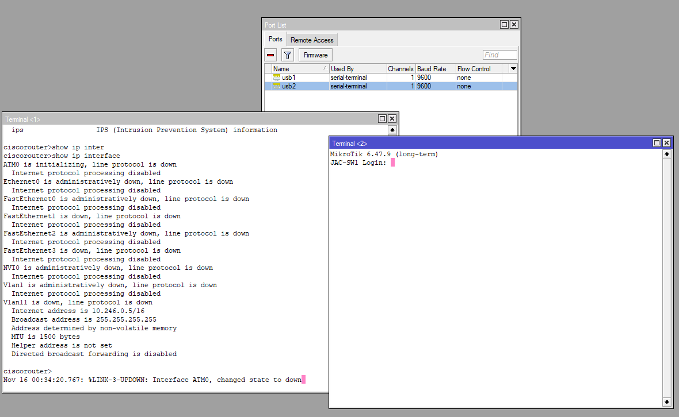Open the column selector dropdown arrow
Image resolution: width=679 pixels, height=417 pixels.
tap(513, 68)
